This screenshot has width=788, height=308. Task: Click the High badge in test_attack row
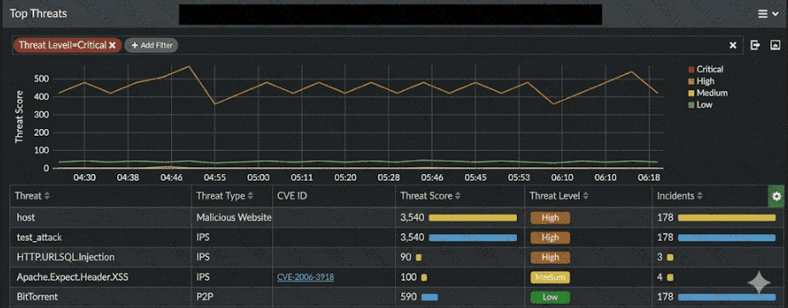550,238
